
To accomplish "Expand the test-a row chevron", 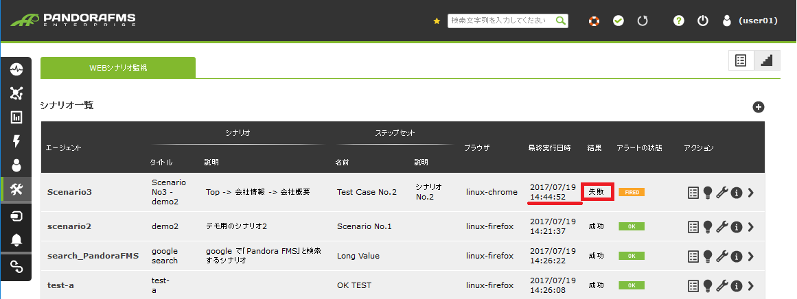I will pos(751,286).
